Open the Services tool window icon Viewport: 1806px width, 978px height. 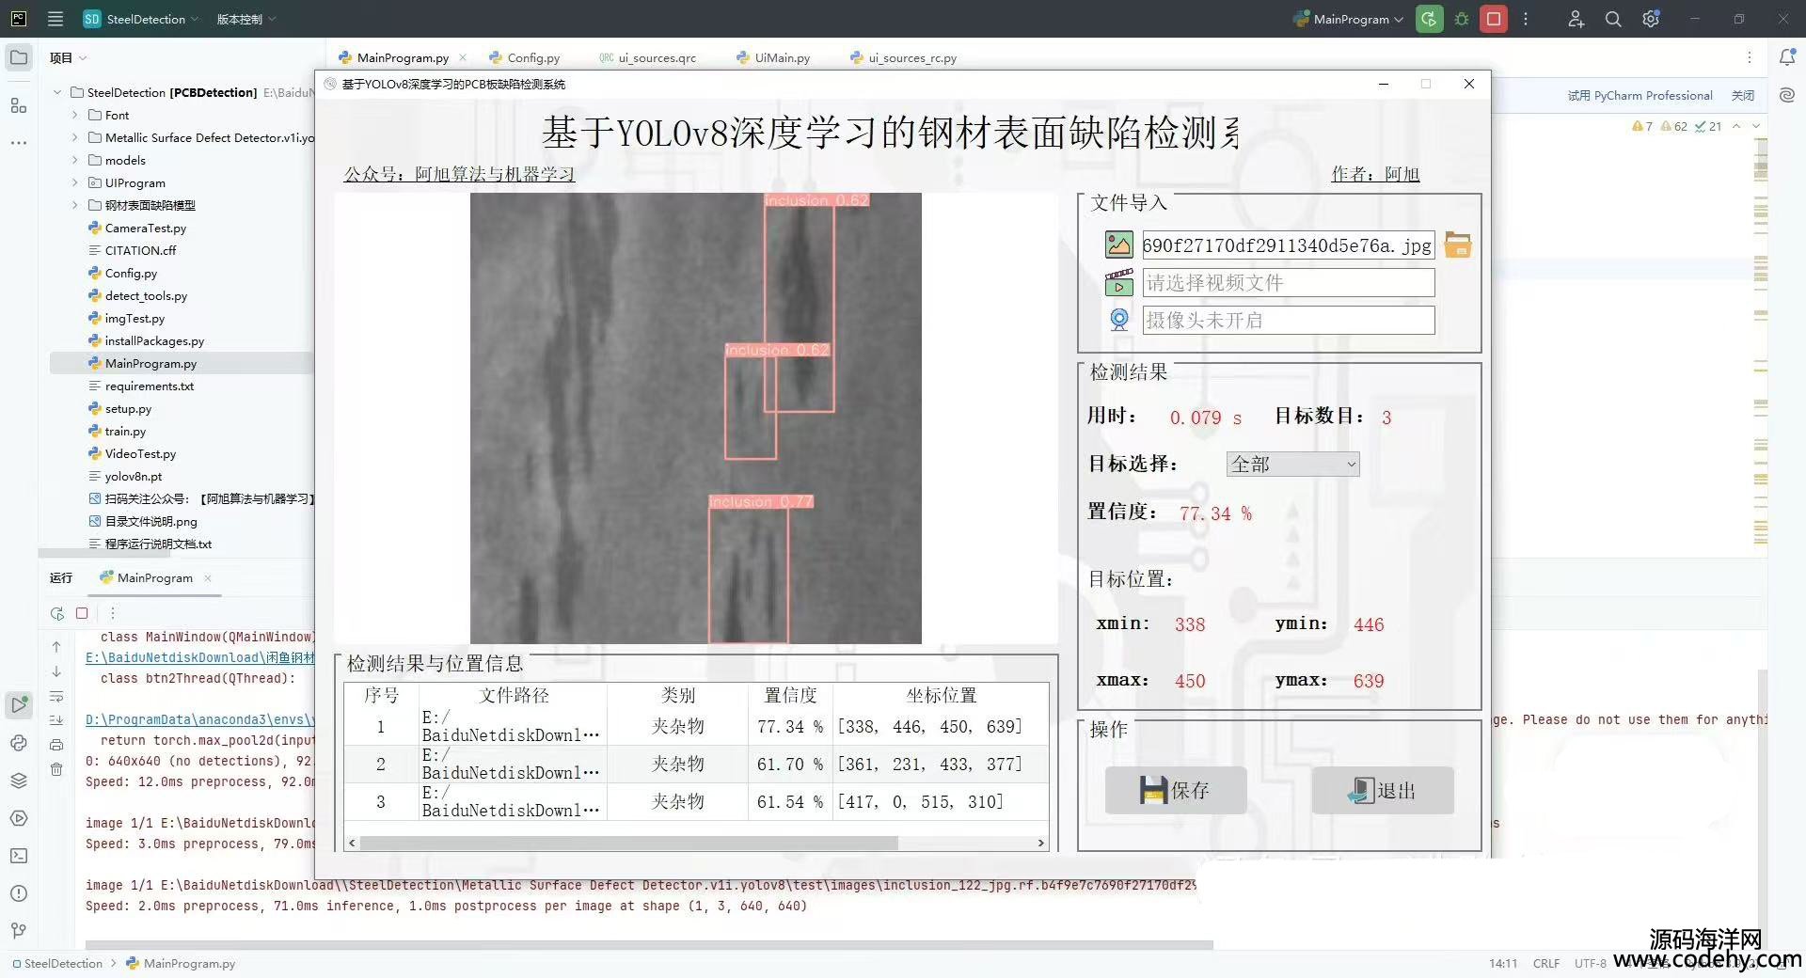pyautogui.click(x=18, y=818)
